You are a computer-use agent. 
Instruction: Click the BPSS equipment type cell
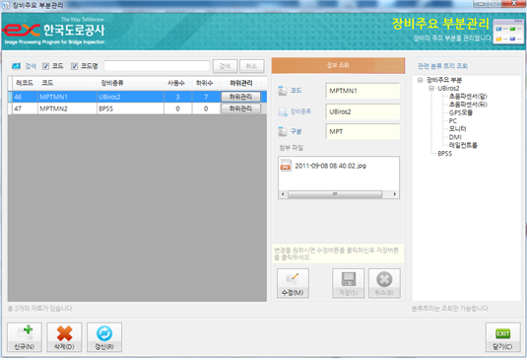coord(130,108)
